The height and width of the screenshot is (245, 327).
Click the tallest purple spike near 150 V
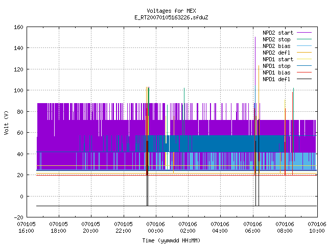click(255, 60)
